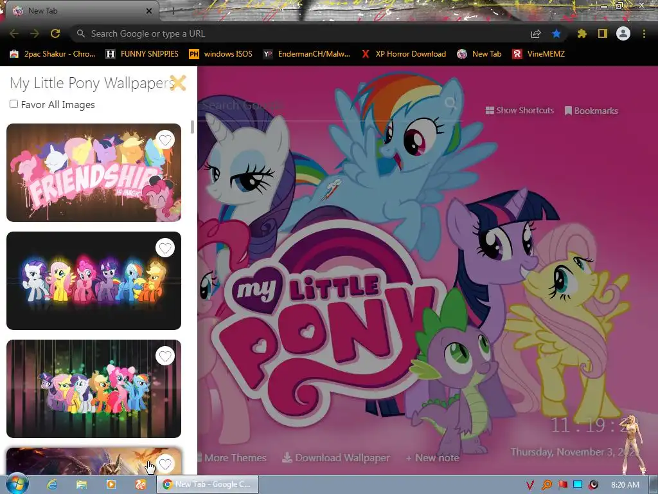Click the network monitor tray icon
Image resolution: width=658 pixels, height=494 pixels.
(578, 485)
